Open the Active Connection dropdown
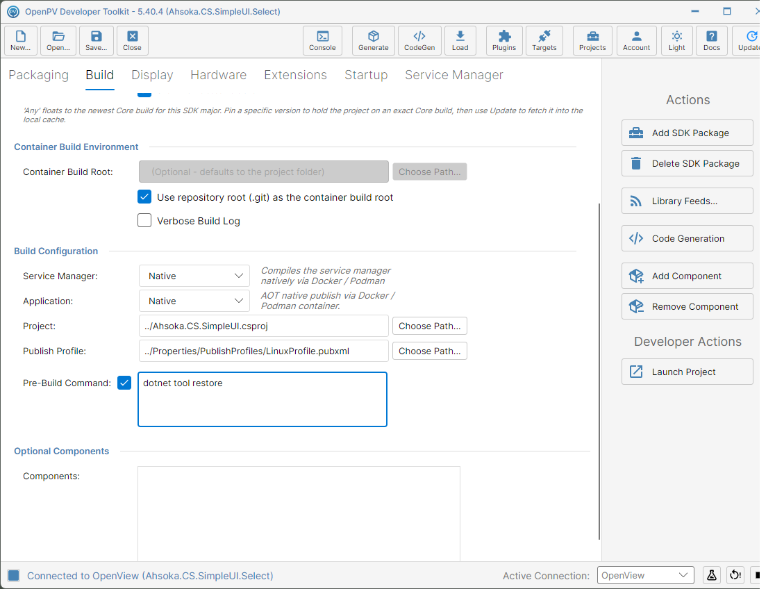775x589 pixels. [646, 575]
